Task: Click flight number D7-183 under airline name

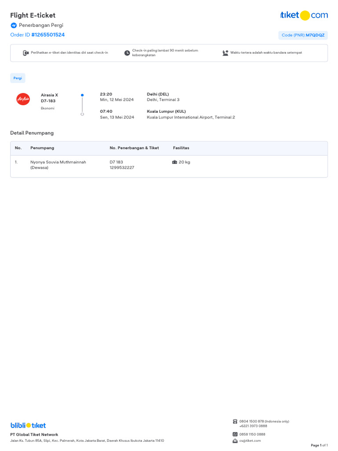Action: pos(48,101)
